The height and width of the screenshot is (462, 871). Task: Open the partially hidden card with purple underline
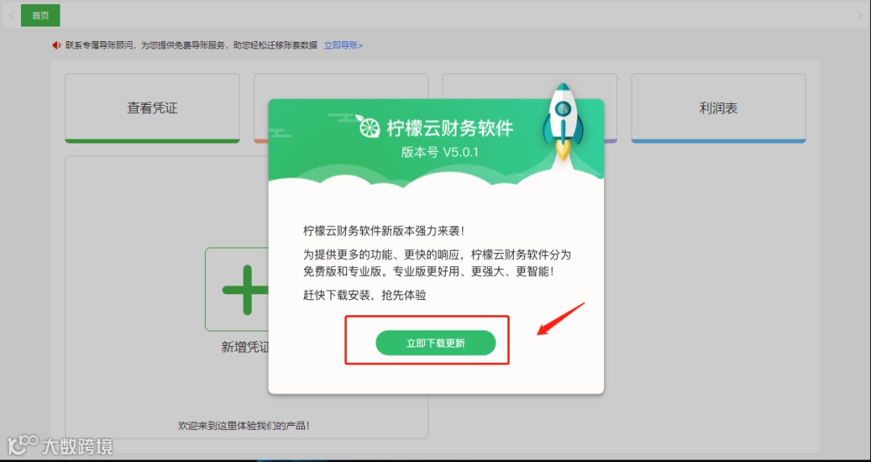(611, 108)
